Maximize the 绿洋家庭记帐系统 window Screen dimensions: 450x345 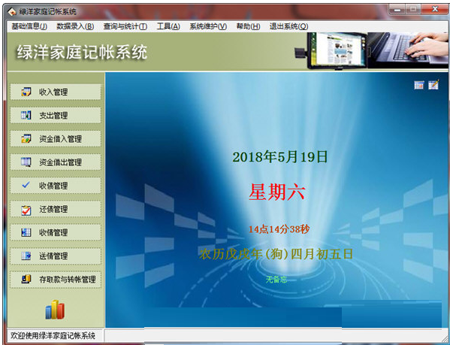pos(413,10)
